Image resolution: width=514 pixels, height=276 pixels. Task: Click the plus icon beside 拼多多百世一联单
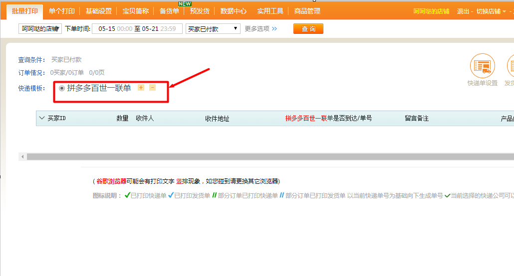(141, 88)
